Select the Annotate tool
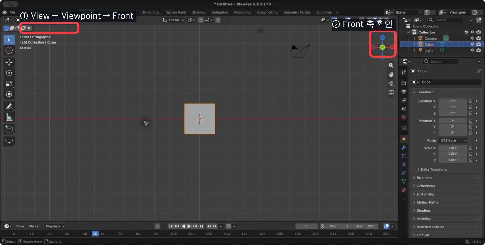 pos(9,107)
